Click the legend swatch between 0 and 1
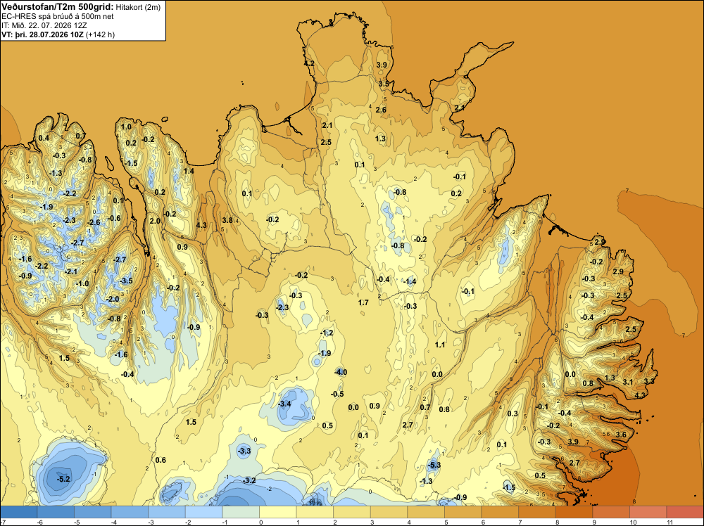The image size is (704, 526). tap(278, 512)
